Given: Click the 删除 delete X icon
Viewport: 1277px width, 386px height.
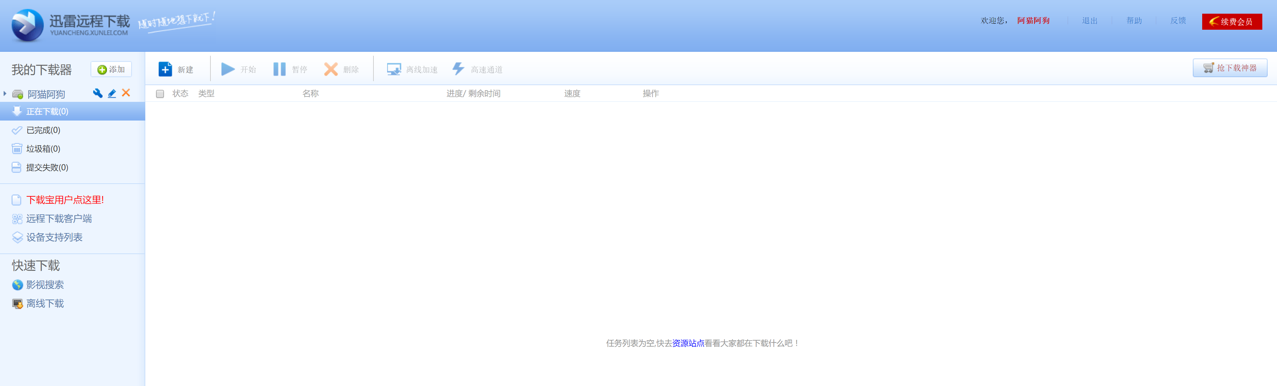Looking at the screenshot, I should point(331,69).
